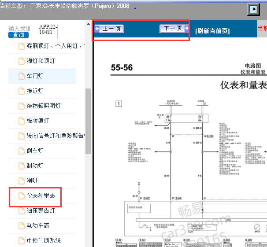The height and width of the screenshot is (247, 267).
Task: Open the 中控门锁系统 entry
Action: tap(44, 240)
